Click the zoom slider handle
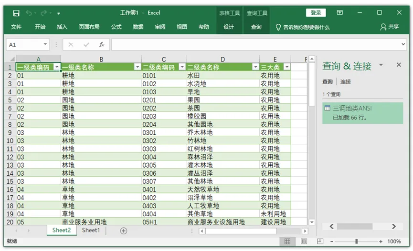This screenshot has height=251, width=413. pyautogui.click(x=356, y=241)
